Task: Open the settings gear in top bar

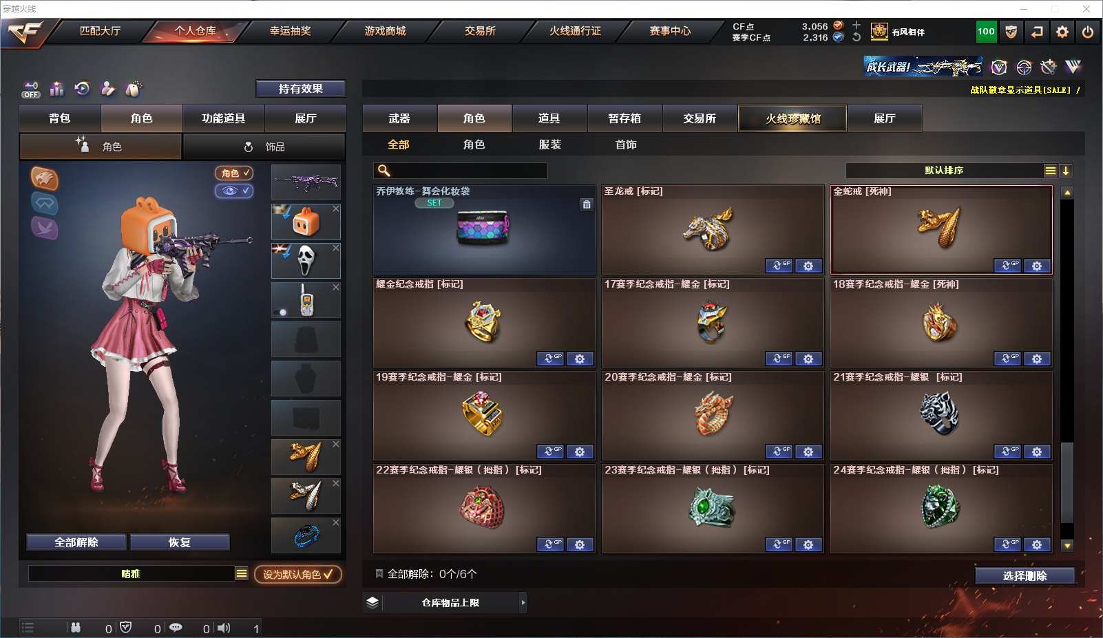Action: click(1062, 32)
